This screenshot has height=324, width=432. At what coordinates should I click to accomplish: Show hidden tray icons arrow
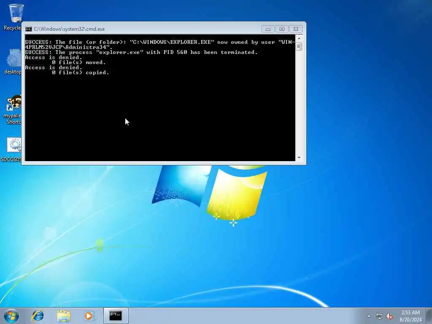369,316
